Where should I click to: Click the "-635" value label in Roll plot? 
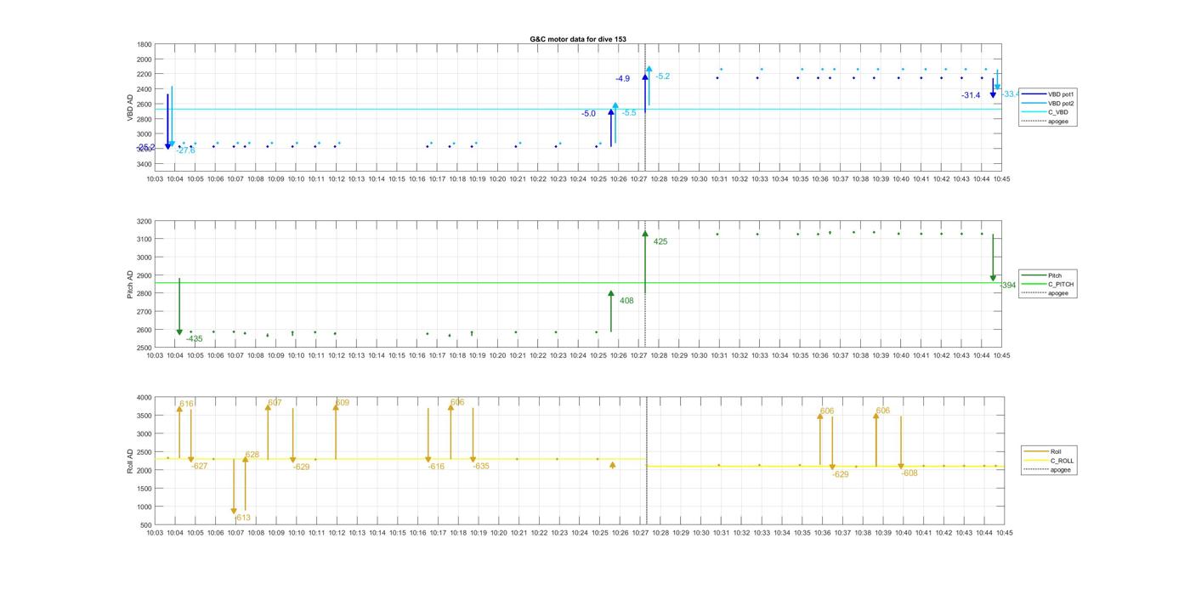481,467
